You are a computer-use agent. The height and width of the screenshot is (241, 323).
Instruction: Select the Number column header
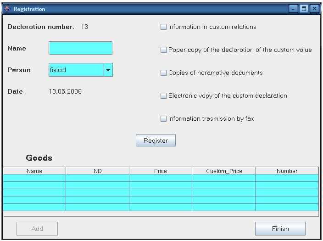pyautogui.click(x=287, y=171)
